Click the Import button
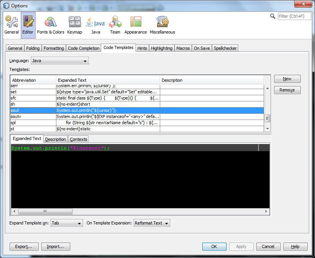The image size is (315, 258). (x=56, y=246)
